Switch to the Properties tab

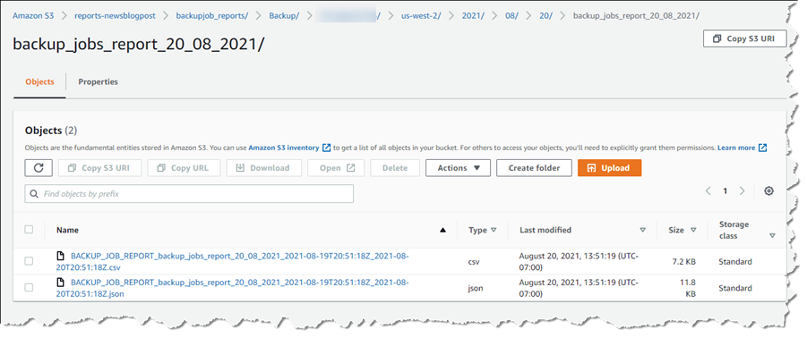(98, 82)
